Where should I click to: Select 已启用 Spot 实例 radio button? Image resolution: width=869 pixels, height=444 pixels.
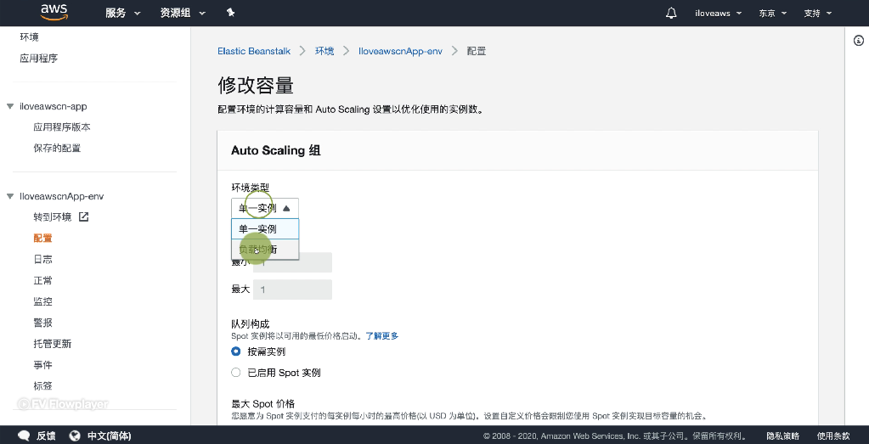(x=236, y=373)
